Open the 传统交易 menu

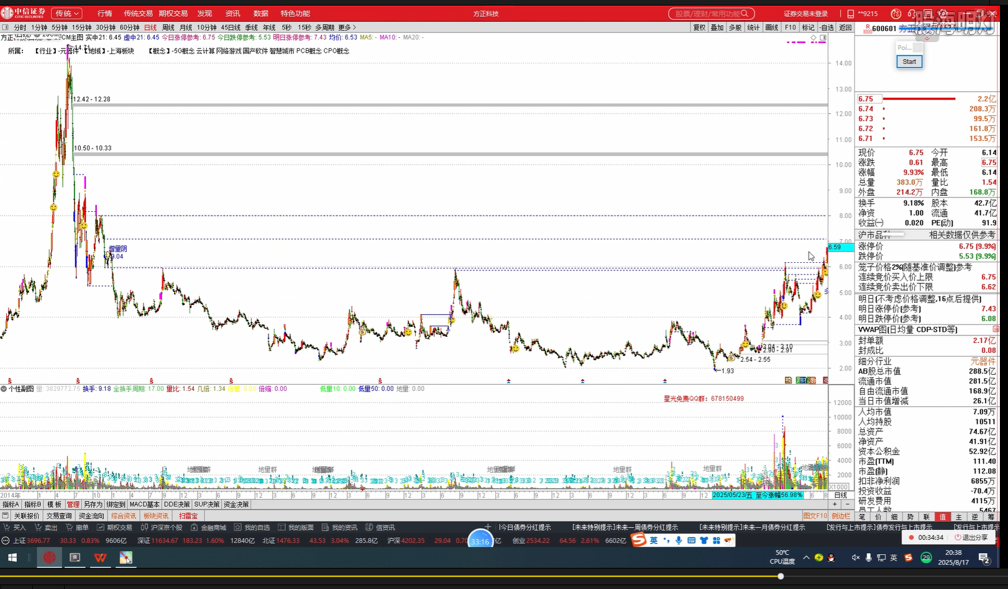(138, 13)
